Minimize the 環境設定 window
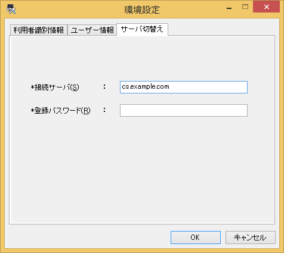This screenshot has height=253, width=284. click(x=229, y=8)
